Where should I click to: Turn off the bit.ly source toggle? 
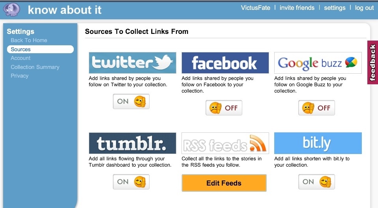[x=316, y=182]
